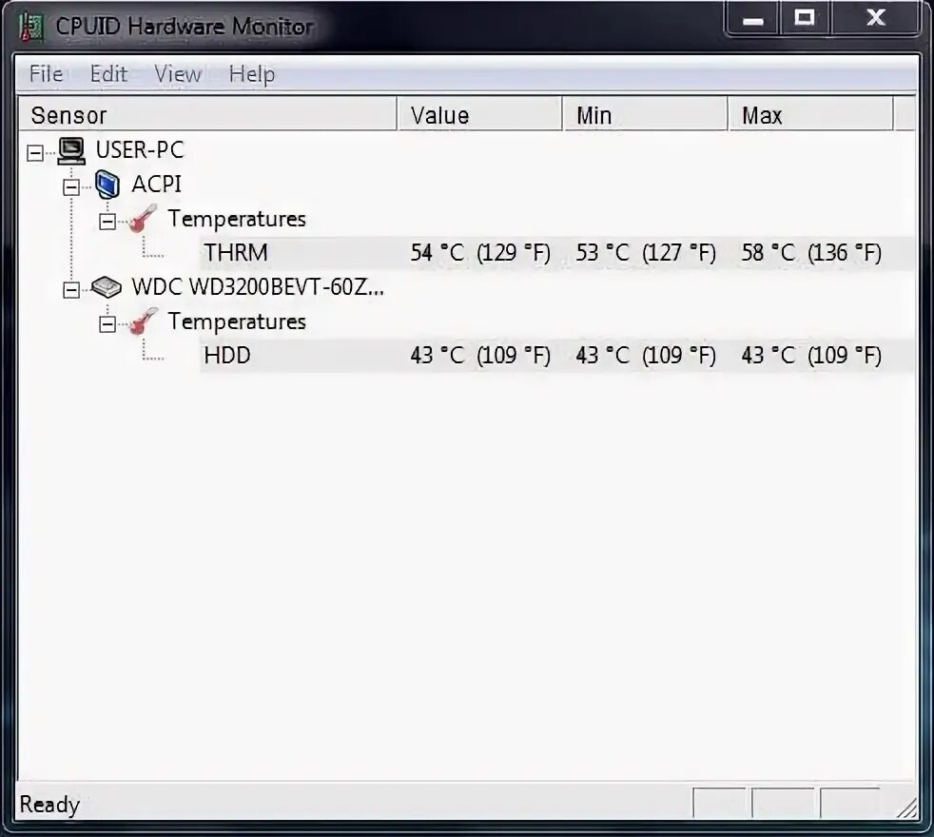Image resolution: width=934 pixels, height=837 pixels.
Task: Open the Edit menu
Action: tap(108, 74)
